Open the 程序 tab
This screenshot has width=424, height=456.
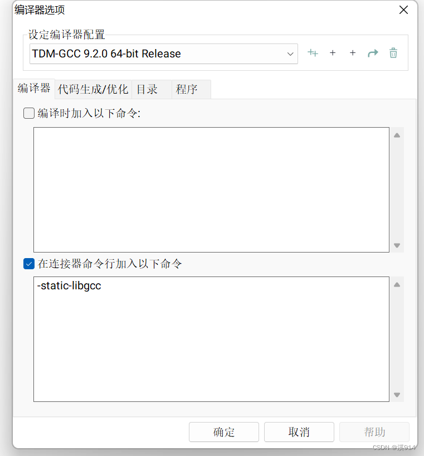click(x=191, y=89)
